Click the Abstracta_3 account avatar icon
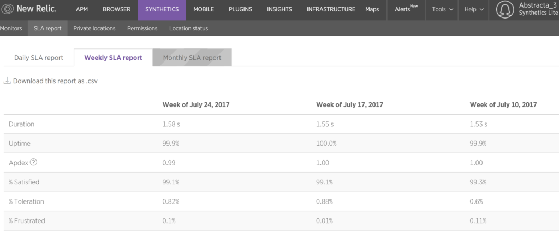Image resolution: width=559 pixels, height=234 pixels. 506,10
